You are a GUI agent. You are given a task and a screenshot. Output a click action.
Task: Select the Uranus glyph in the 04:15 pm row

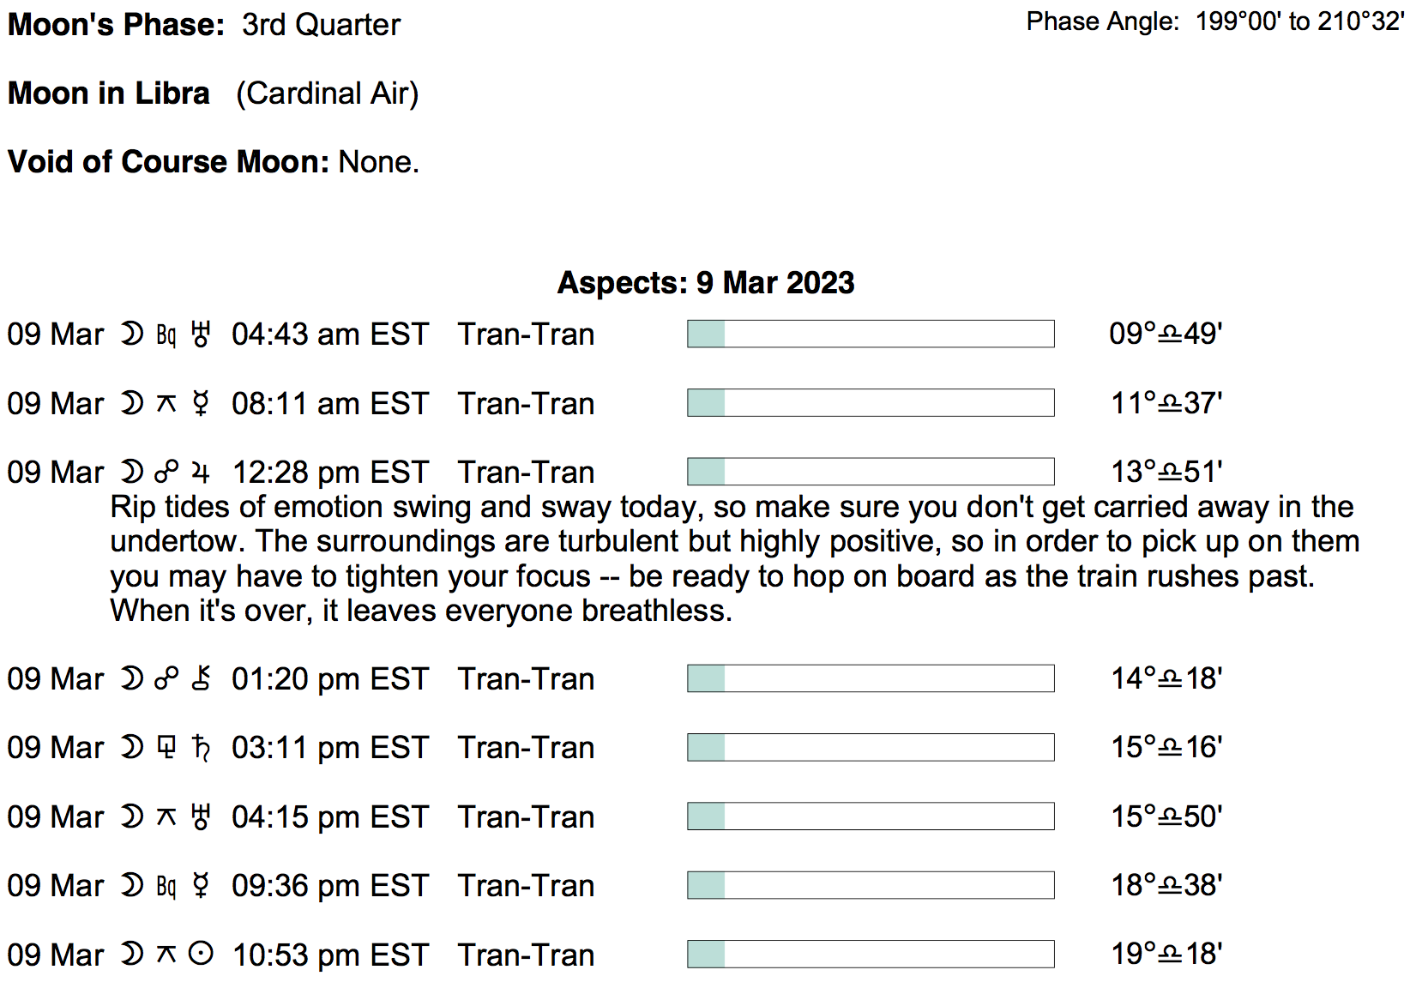pyautogui.click(x=201, y=817)
